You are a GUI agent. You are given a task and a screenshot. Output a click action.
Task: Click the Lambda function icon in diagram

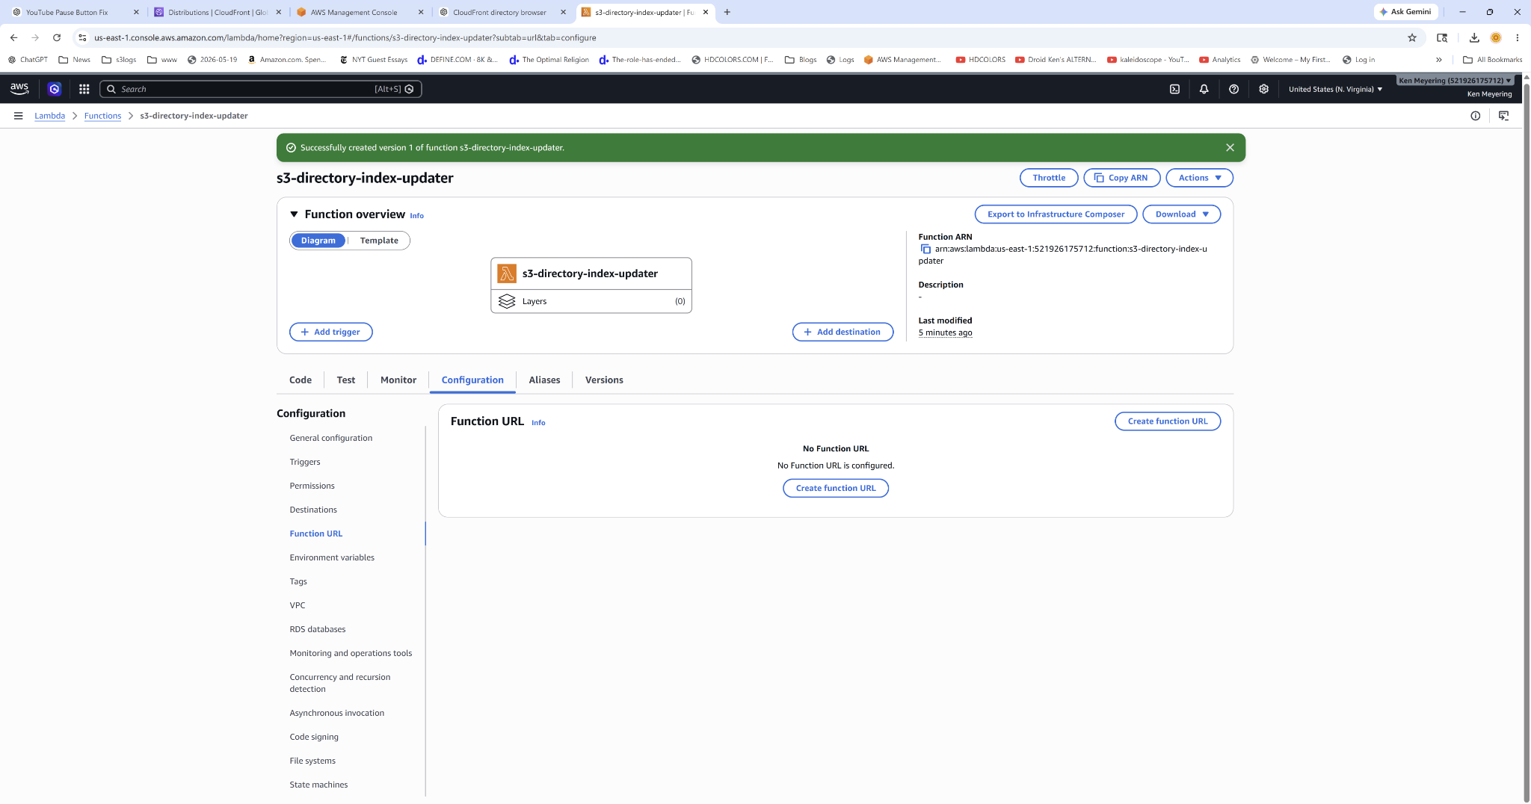coord(507,273)
